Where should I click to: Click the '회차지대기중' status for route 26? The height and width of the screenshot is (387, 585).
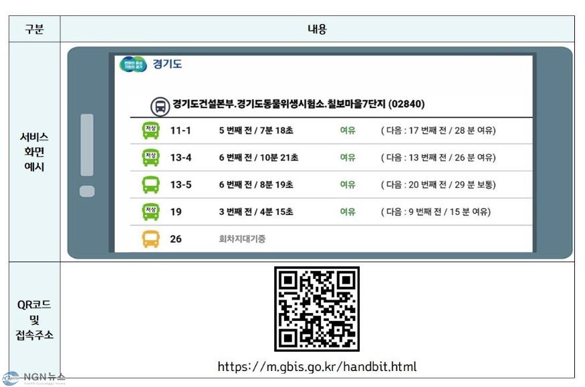[242, 239]
